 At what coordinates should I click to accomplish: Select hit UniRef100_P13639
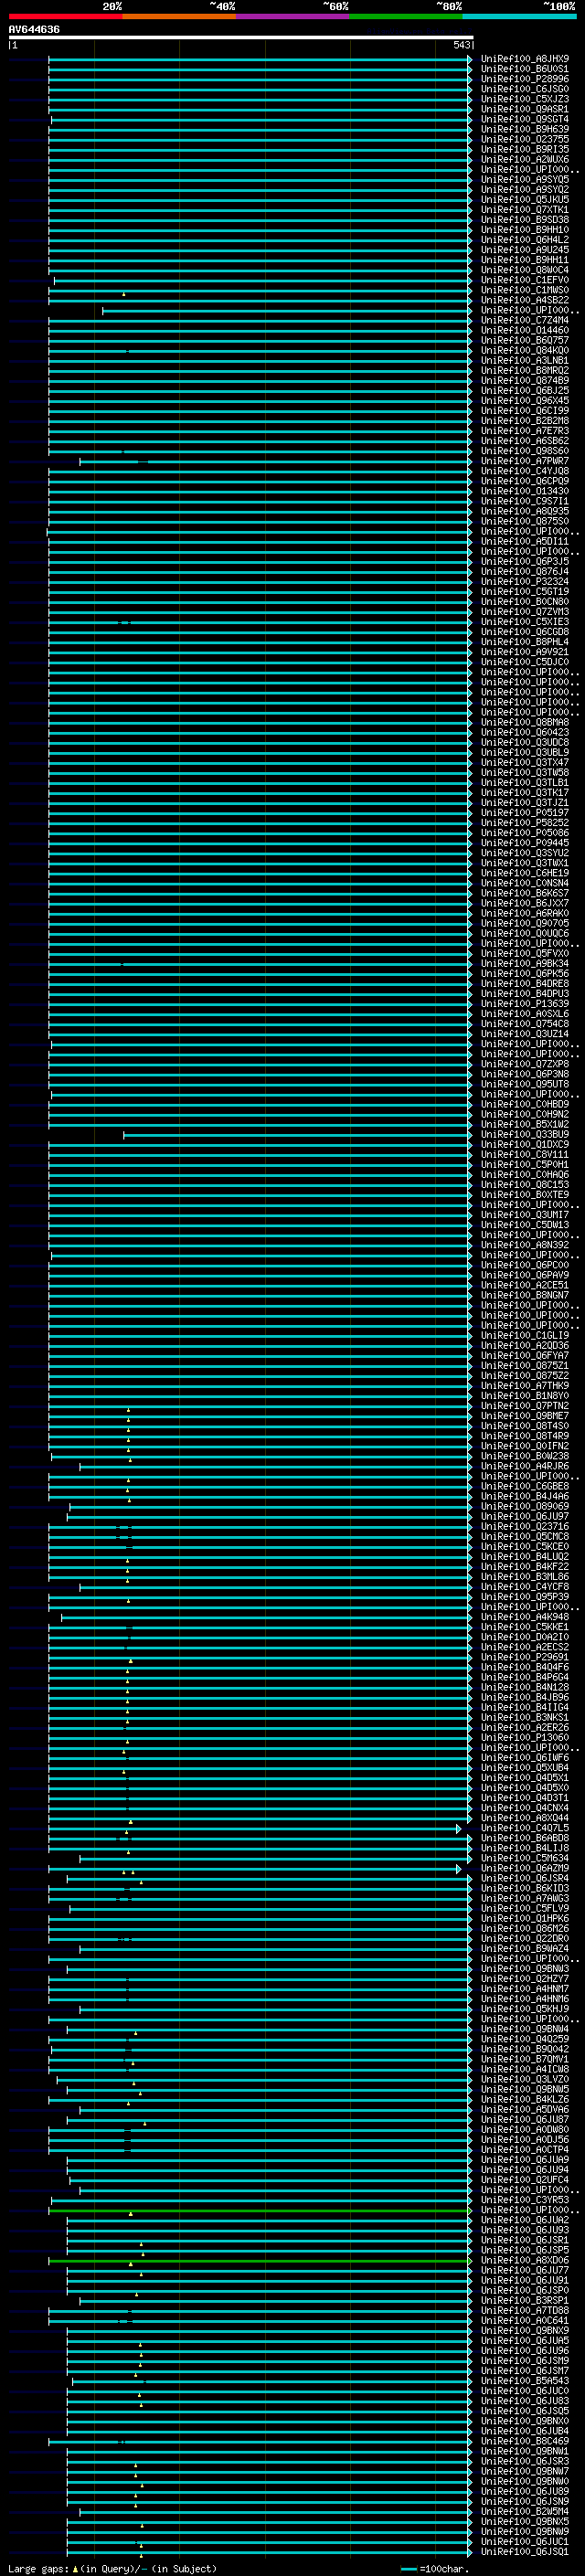coord(525,1003)
